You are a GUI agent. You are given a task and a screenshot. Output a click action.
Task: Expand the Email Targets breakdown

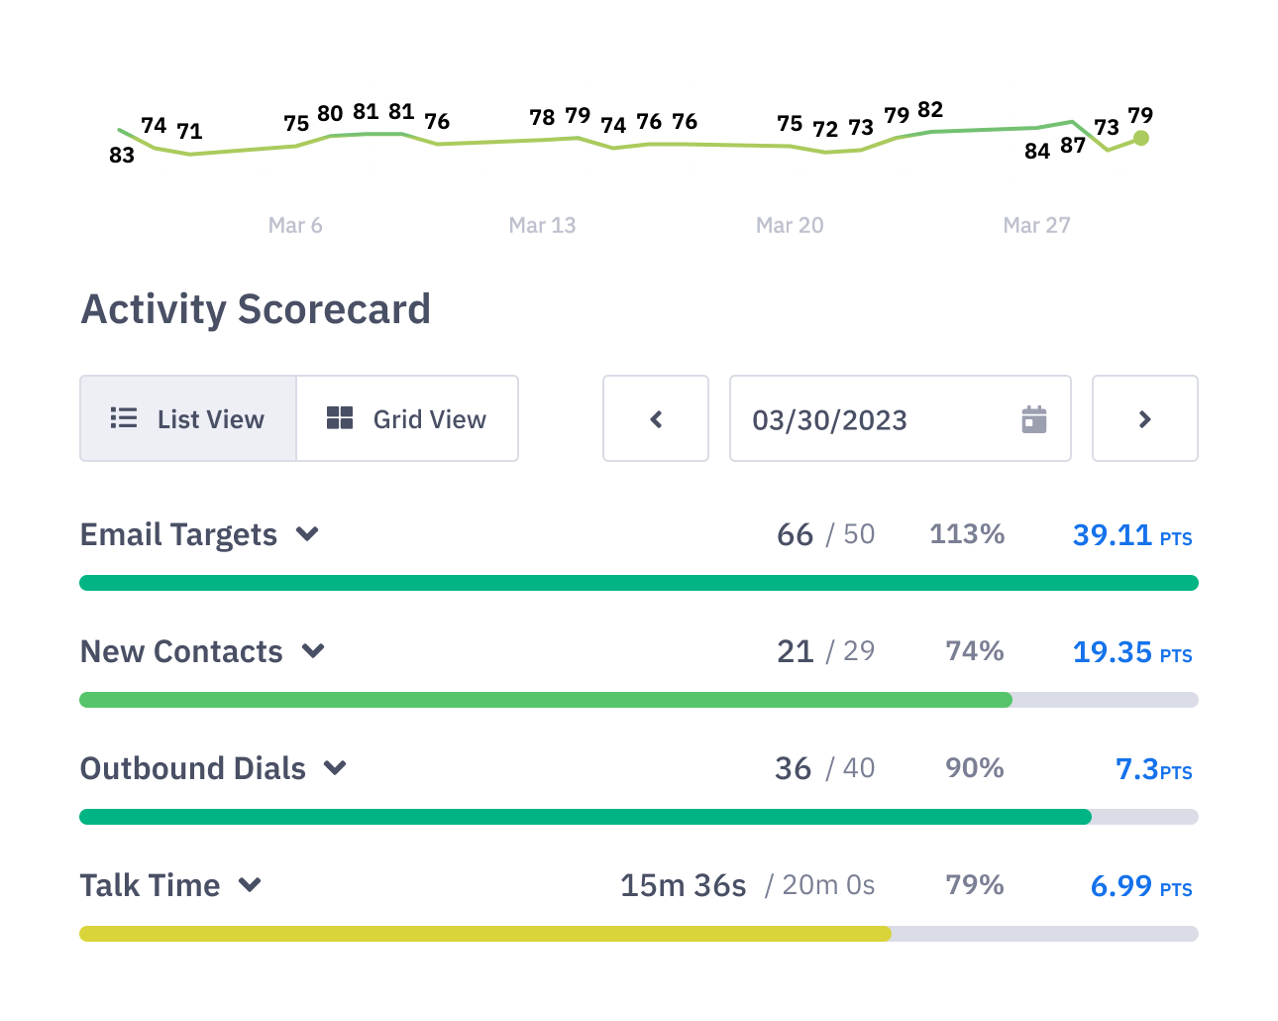pos(308,534)
